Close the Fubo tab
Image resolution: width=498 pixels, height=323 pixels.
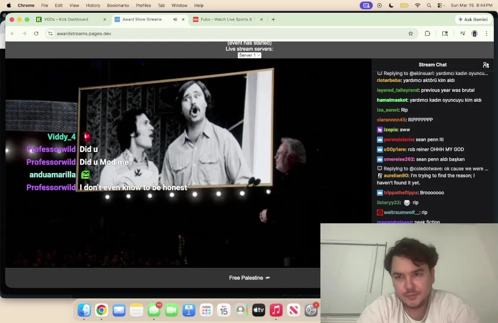pos(261,19)
